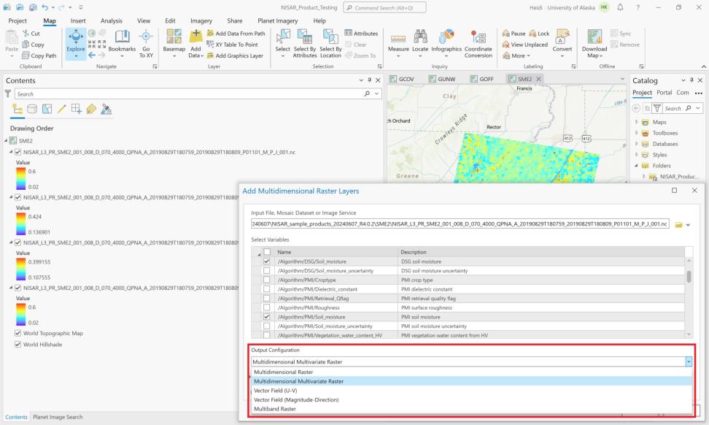The width and height of the screenshot is (709, 425).
Task: Choose the Measure tool
Action: tap(398, 44)
